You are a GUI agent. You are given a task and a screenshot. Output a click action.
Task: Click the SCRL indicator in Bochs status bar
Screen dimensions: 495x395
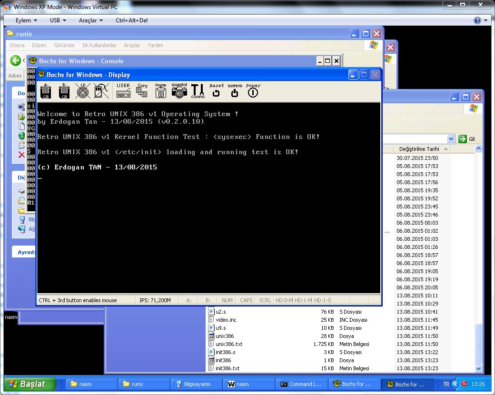click(265, 300)
